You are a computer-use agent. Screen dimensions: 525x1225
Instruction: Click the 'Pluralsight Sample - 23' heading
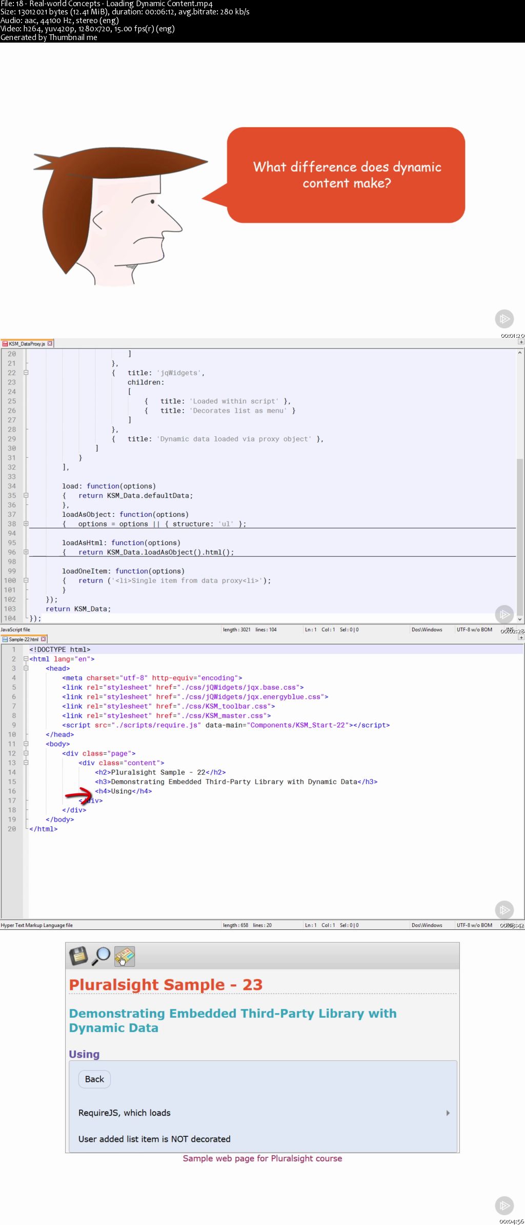coord(166,984)
